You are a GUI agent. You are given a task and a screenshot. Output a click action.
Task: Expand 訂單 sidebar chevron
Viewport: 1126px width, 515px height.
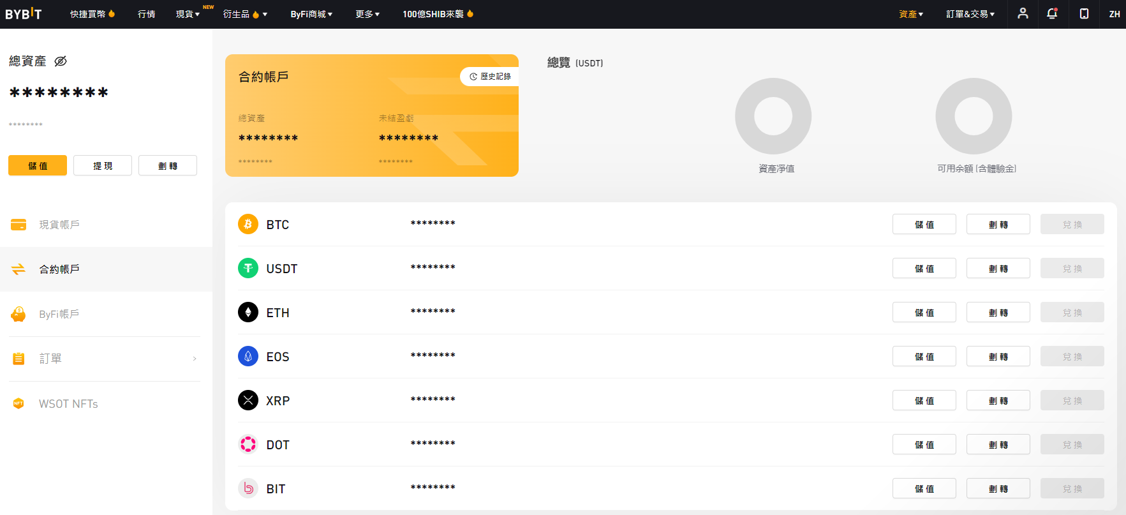(195, 359)
